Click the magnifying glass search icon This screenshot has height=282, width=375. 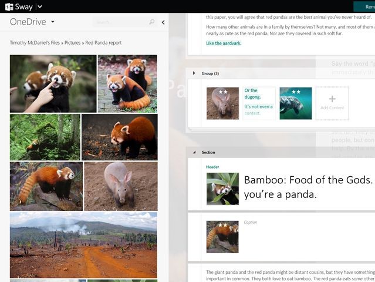(151, 22)
